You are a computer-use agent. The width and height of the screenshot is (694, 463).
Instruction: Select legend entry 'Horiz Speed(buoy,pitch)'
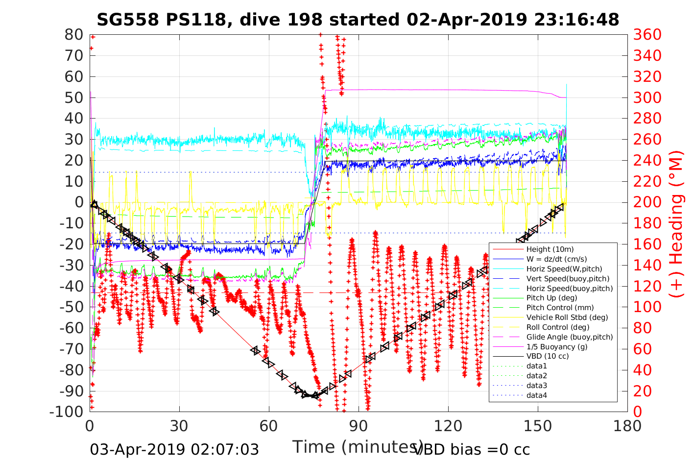(570, 289)
